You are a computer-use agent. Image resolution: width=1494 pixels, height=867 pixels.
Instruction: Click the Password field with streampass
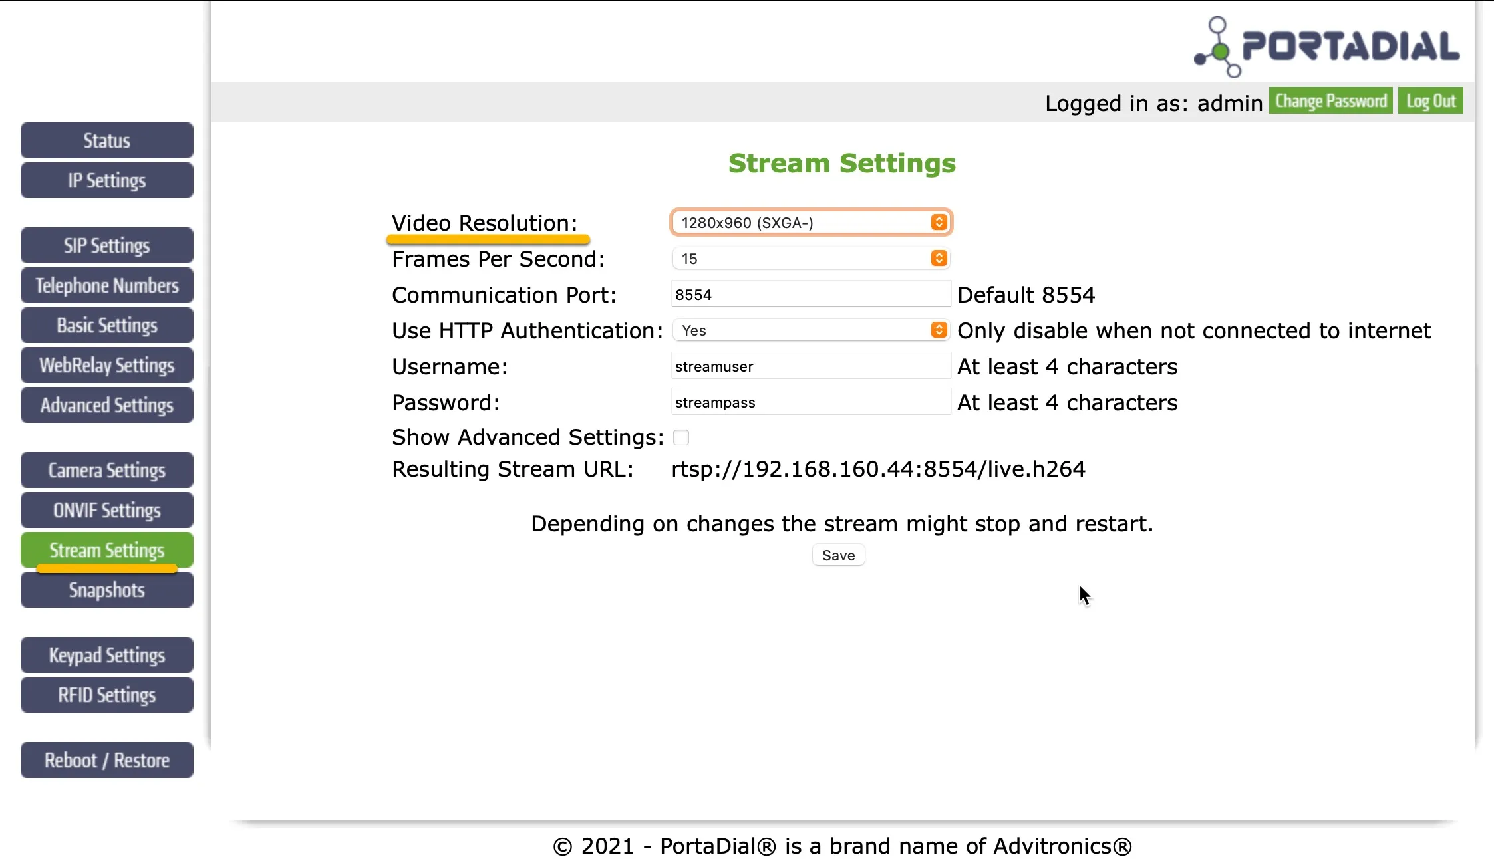coord(811,402)
